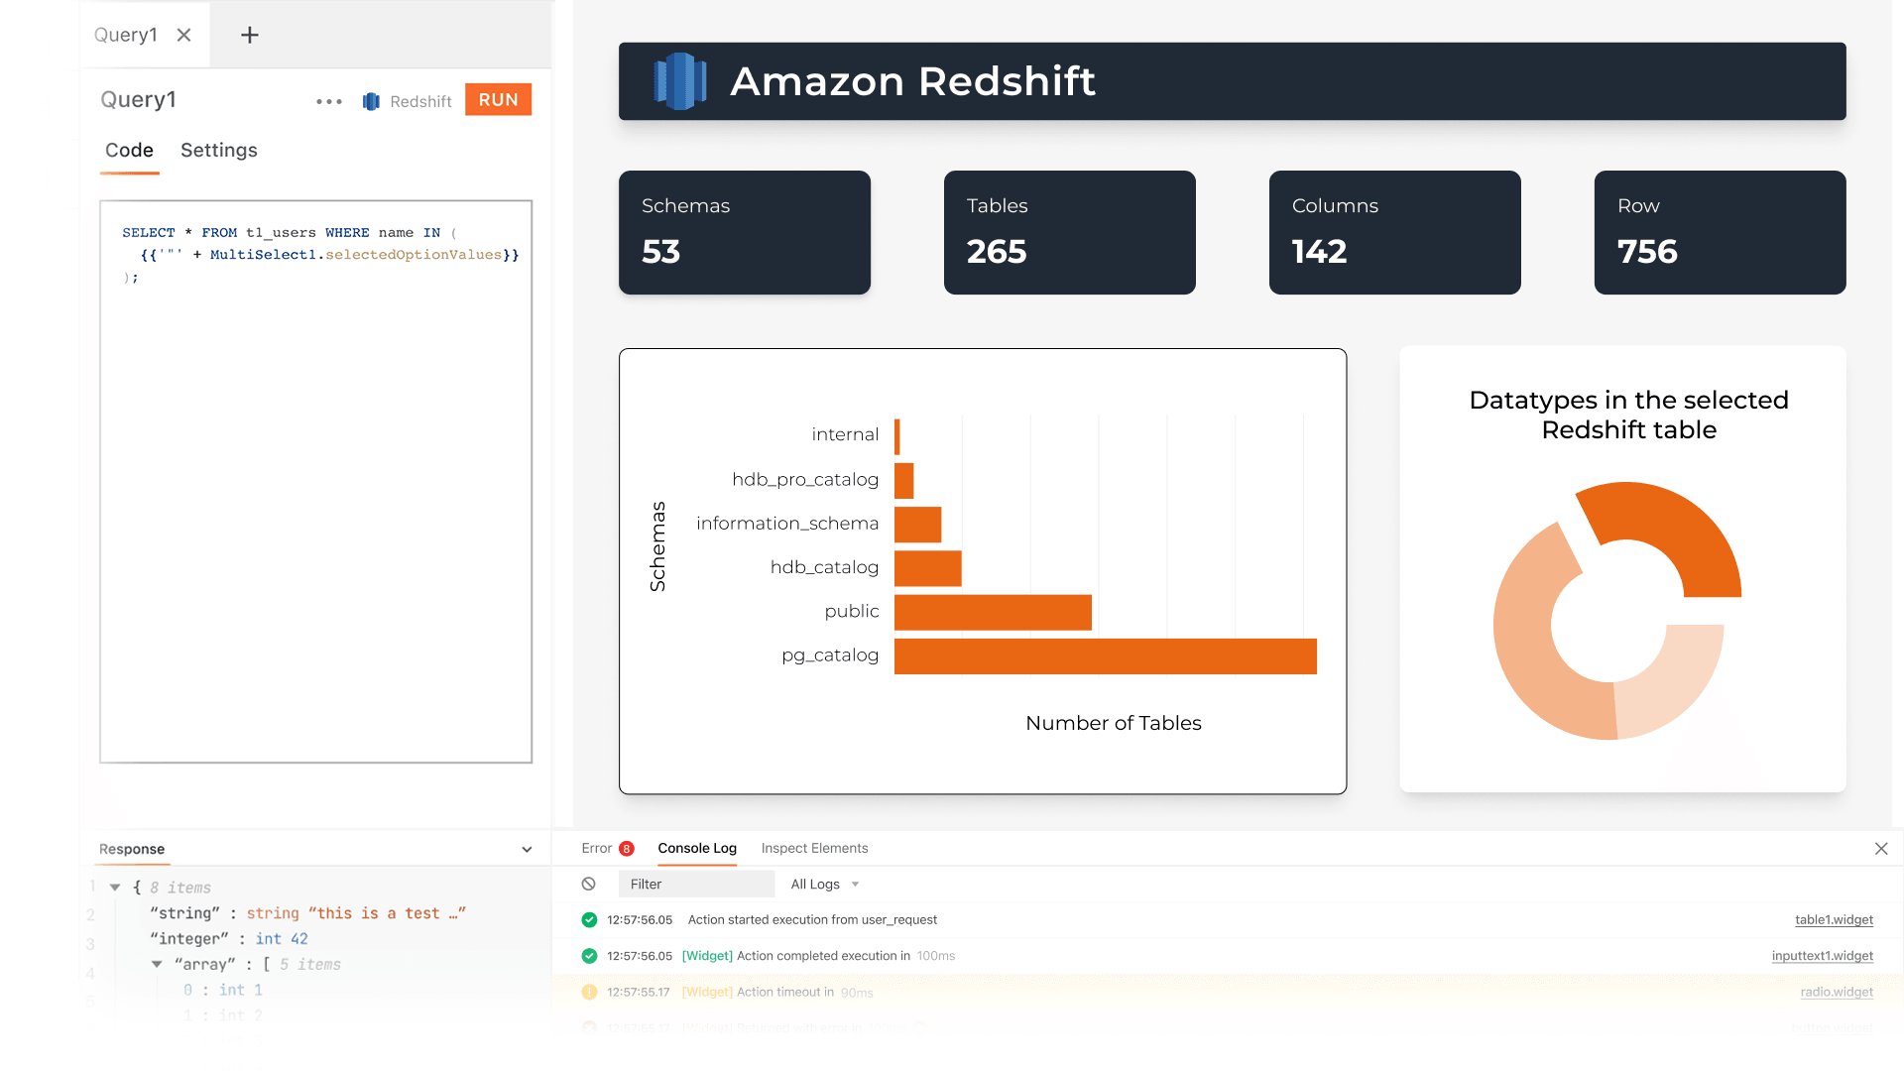Run the query with the RUN button
The height and width of the screenshot is (1071, 1904).
point(498,99)
